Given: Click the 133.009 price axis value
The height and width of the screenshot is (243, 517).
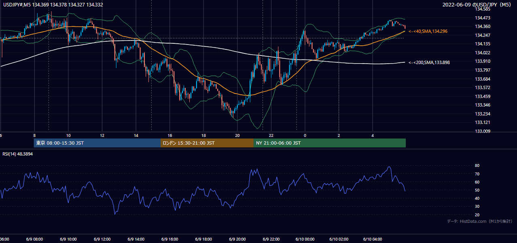Looking at the screenshot, I should tap(482, 131).
